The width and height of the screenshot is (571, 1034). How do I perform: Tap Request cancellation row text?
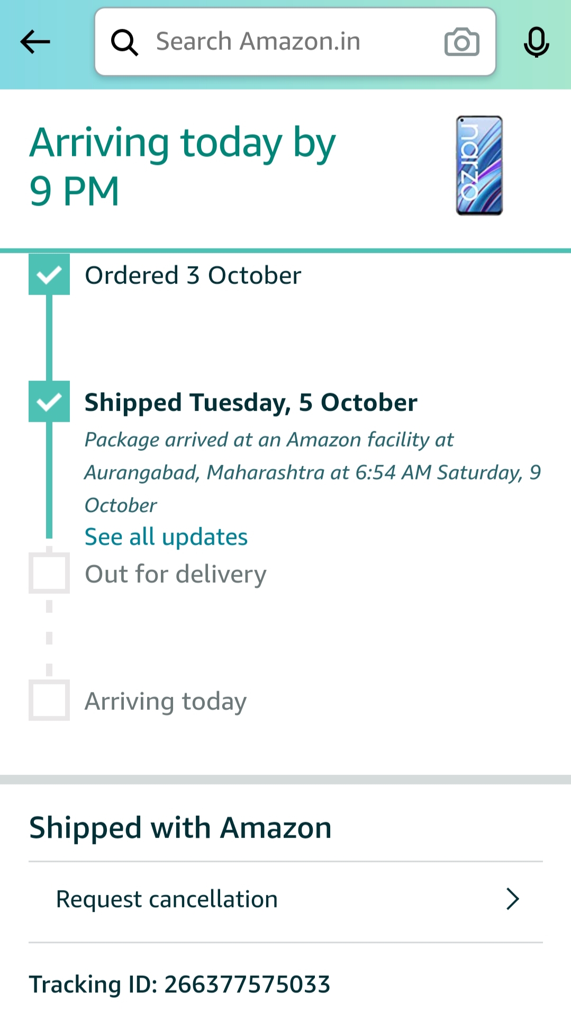(x=167, y=899)
